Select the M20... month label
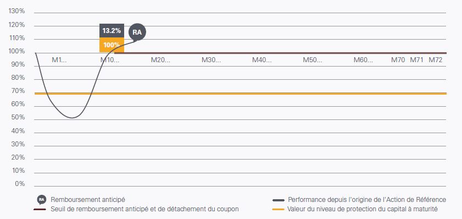Screen dimensions: 462x219 click(x=160, y=60)
